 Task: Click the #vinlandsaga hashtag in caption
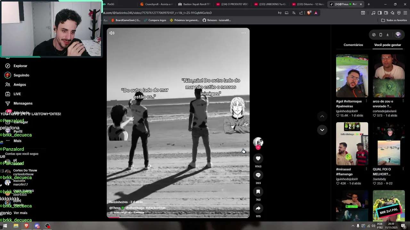point(135,208)
